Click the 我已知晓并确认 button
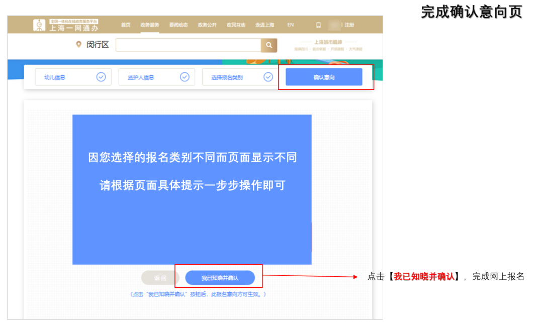The image size is (543, 333). (220, 278)
